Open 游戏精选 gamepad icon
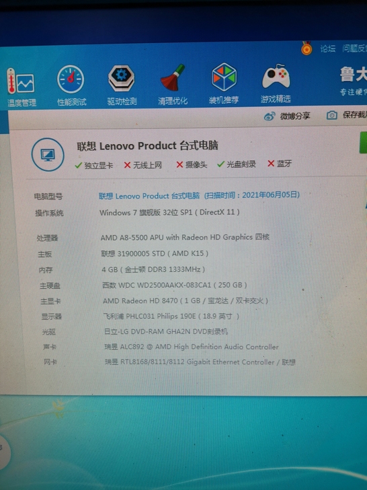This screenshot has width=367, height=490. 276,77
